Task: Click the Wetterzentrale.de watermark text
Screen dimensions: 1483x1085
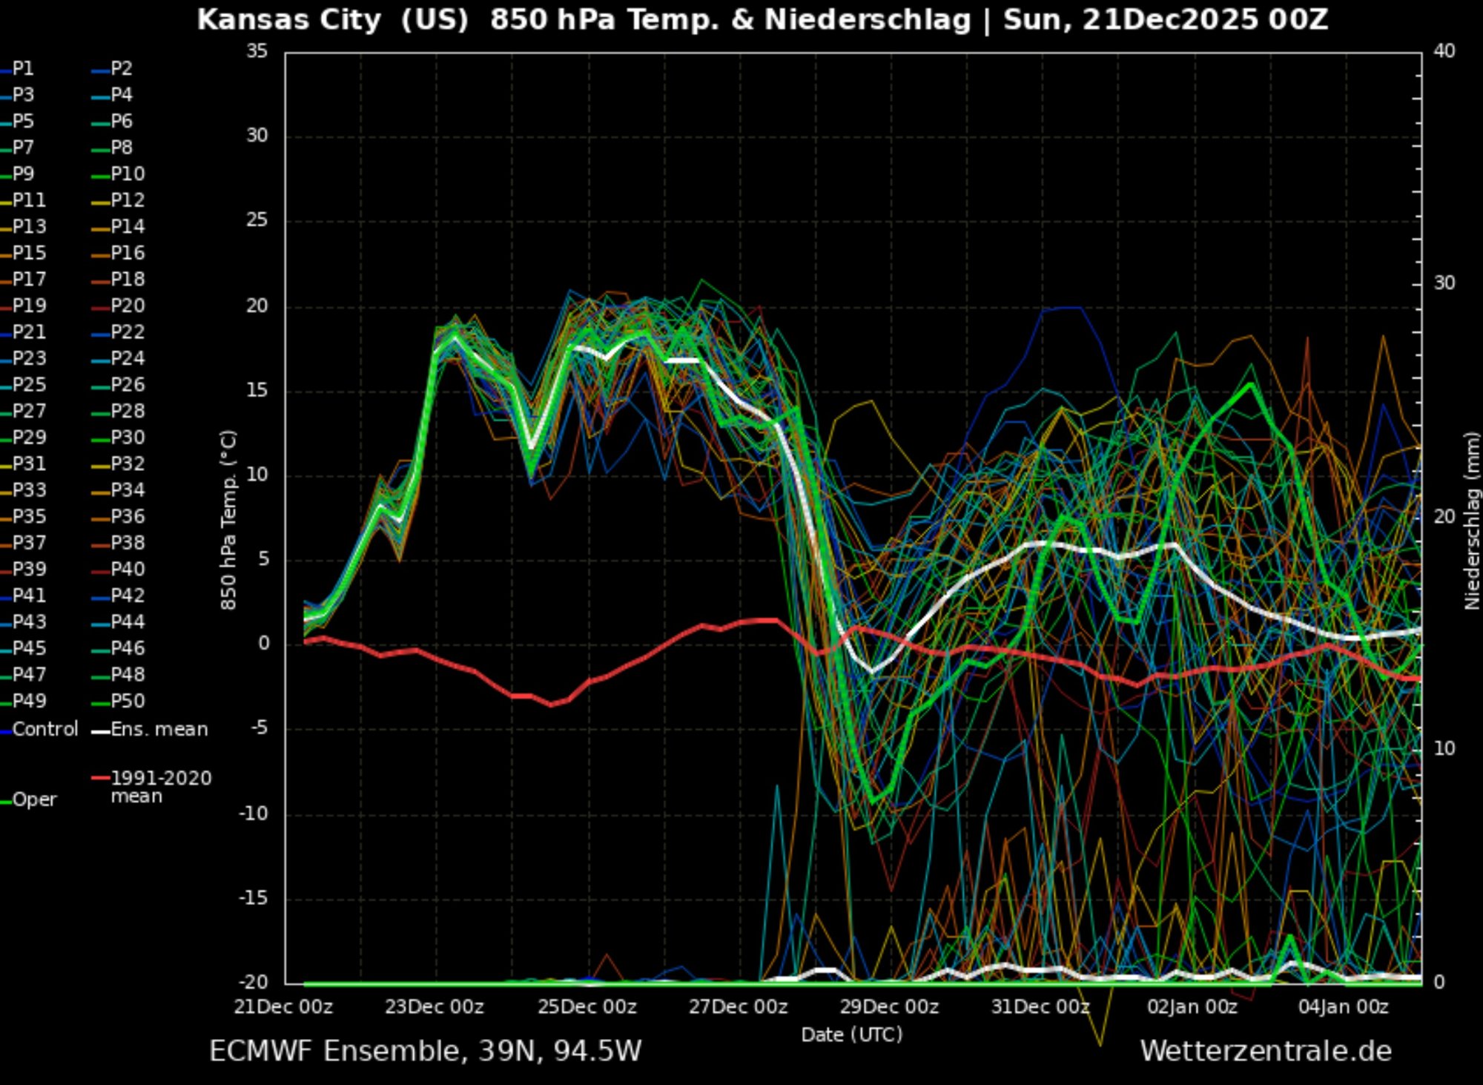Action: pos(1265,1052)
